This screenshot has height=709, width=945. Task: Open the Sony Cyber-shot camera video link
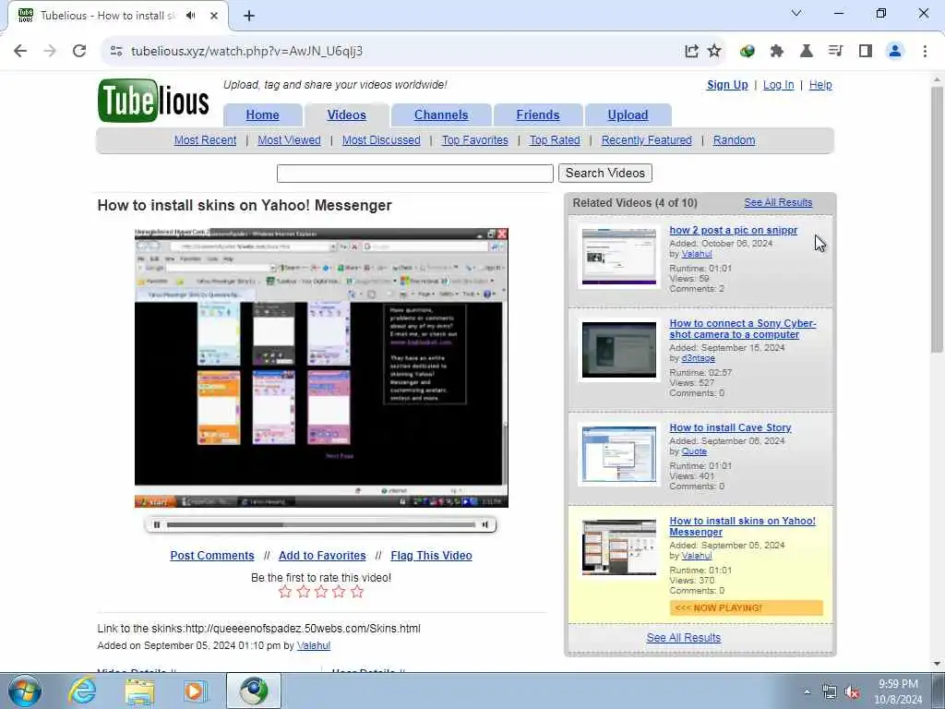point(743,330)
